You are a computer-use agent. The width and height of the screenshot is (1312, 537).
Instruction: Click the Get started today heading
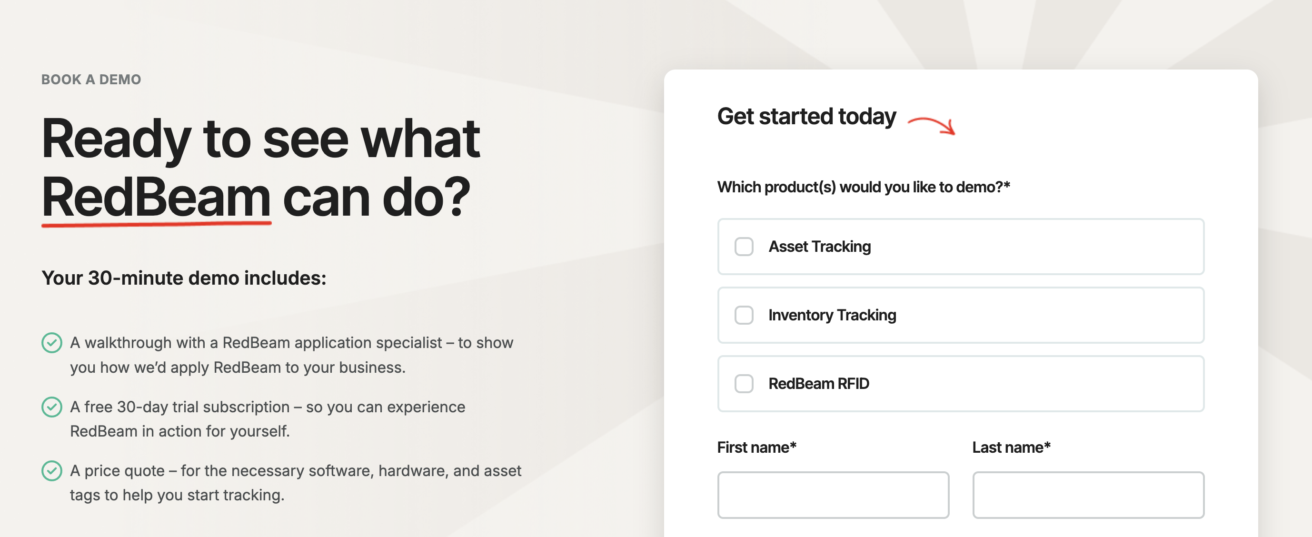(x=806, y=116)
